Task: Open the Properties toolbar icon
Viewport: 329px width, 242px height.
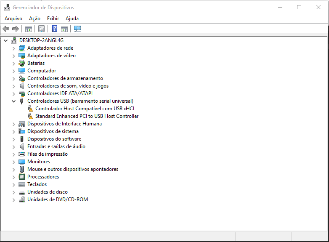Action: pos(41,29)
